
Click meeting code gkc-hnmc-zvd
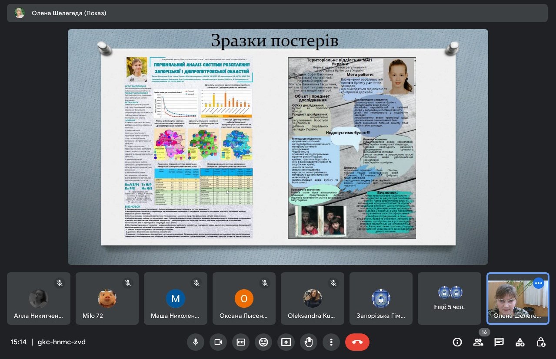[x=62, y=342]
